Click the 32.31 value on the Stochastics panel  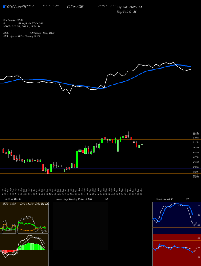click(x=195, y=224)
